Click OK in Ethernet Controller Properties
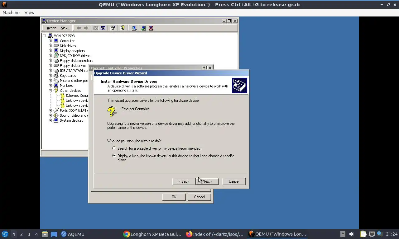The height and width of the screenshot is (239, 399). [x=174, y=197]
